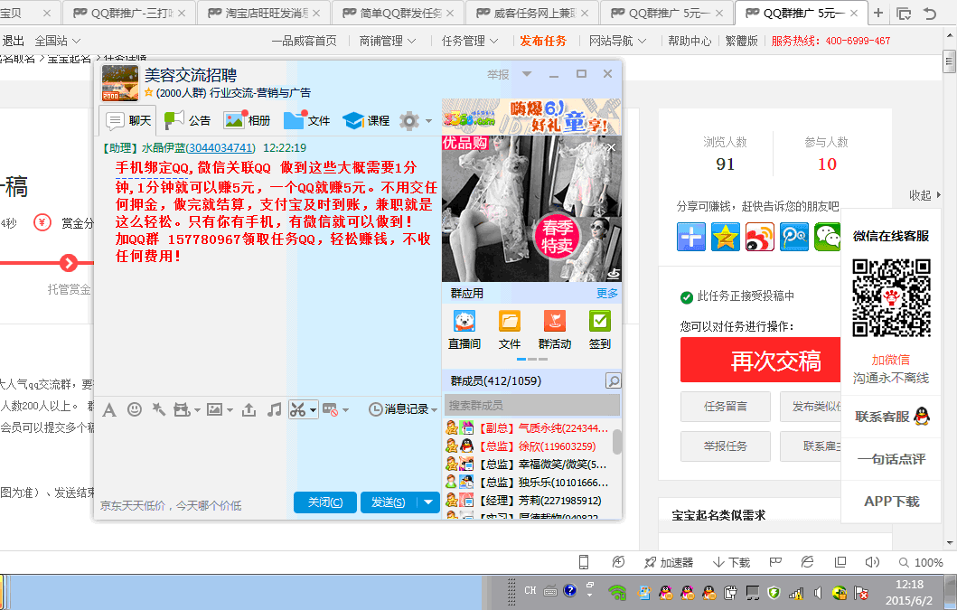957x610 pixels.
Task: Open the 课程 tab
Action: click(366, 120)
